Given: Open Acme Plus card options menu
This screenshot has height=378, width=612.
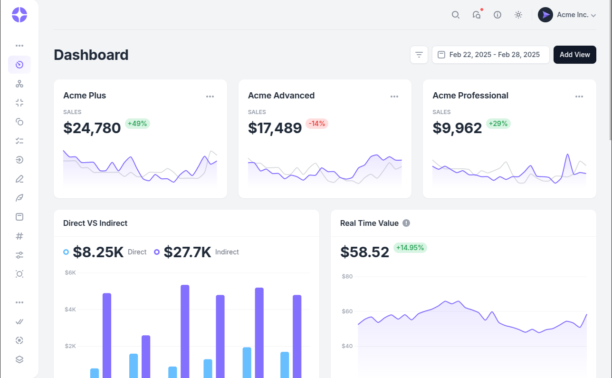Looking at the screenshot, I should point(210,97).
